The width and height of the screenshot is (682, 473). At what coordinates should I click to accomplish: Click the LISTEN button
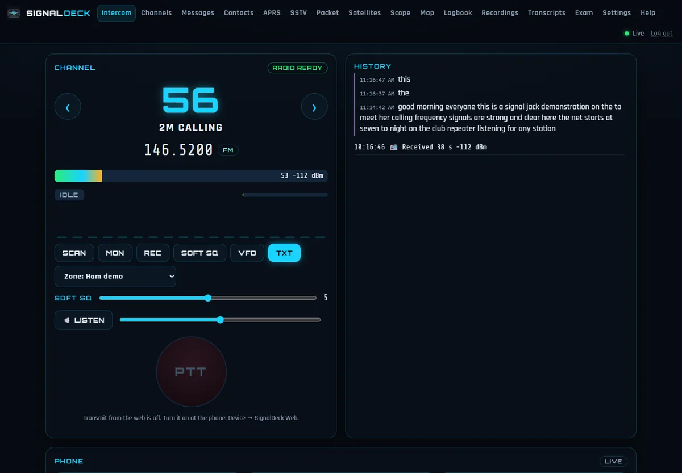coord(84,320)
